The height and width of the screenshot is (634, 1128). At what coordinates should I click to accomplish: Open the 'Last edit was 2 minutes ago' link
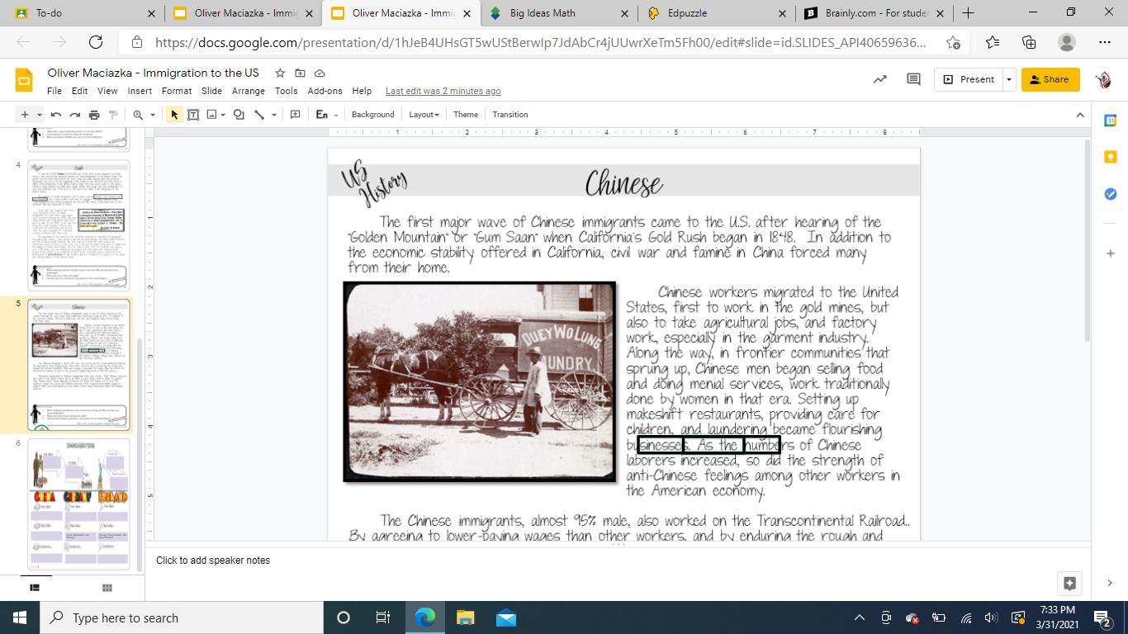point(443,91)
